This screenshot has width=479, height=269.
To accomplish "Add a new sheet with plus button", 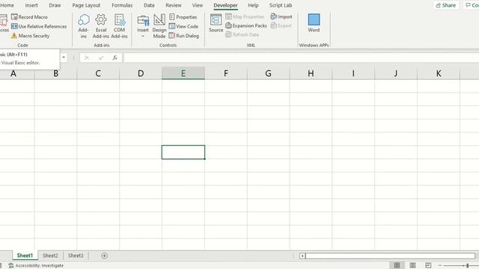I will pos(104,256).
